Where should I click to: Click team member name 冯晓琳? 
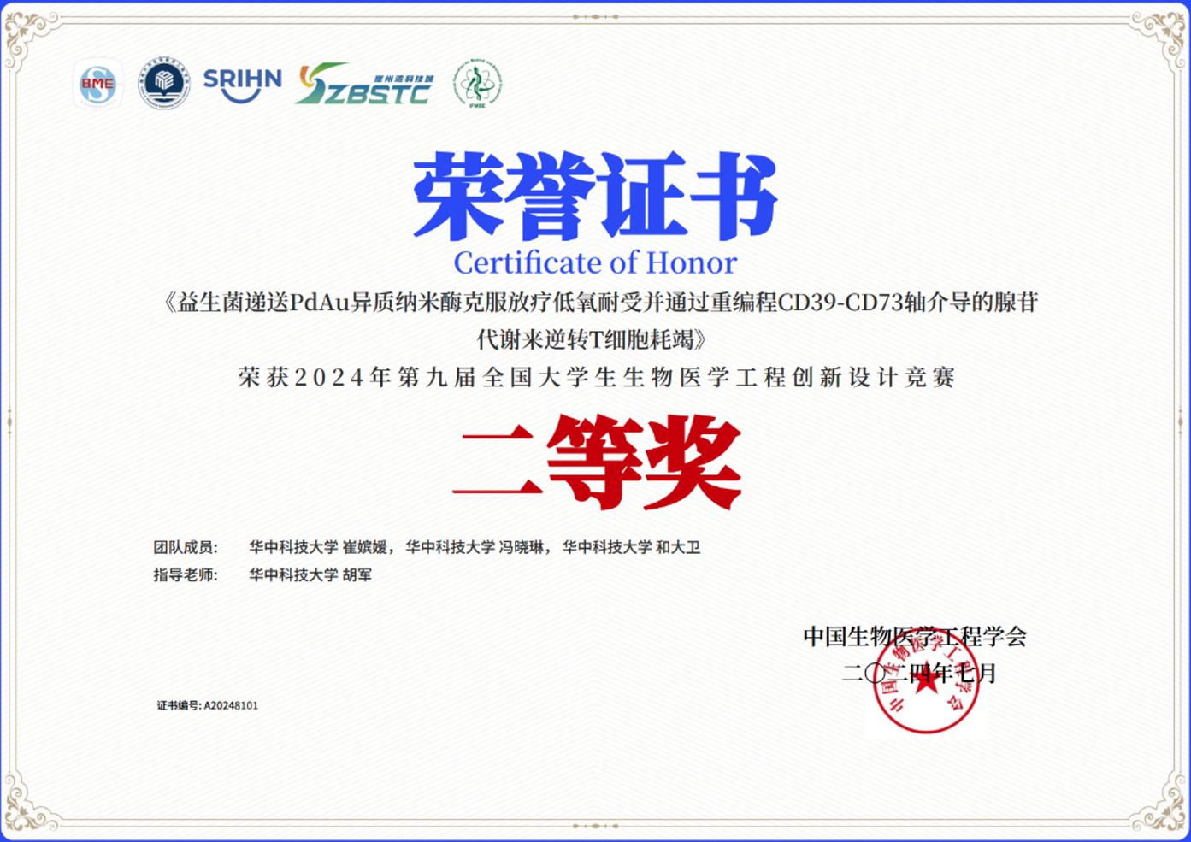(522, 547)
